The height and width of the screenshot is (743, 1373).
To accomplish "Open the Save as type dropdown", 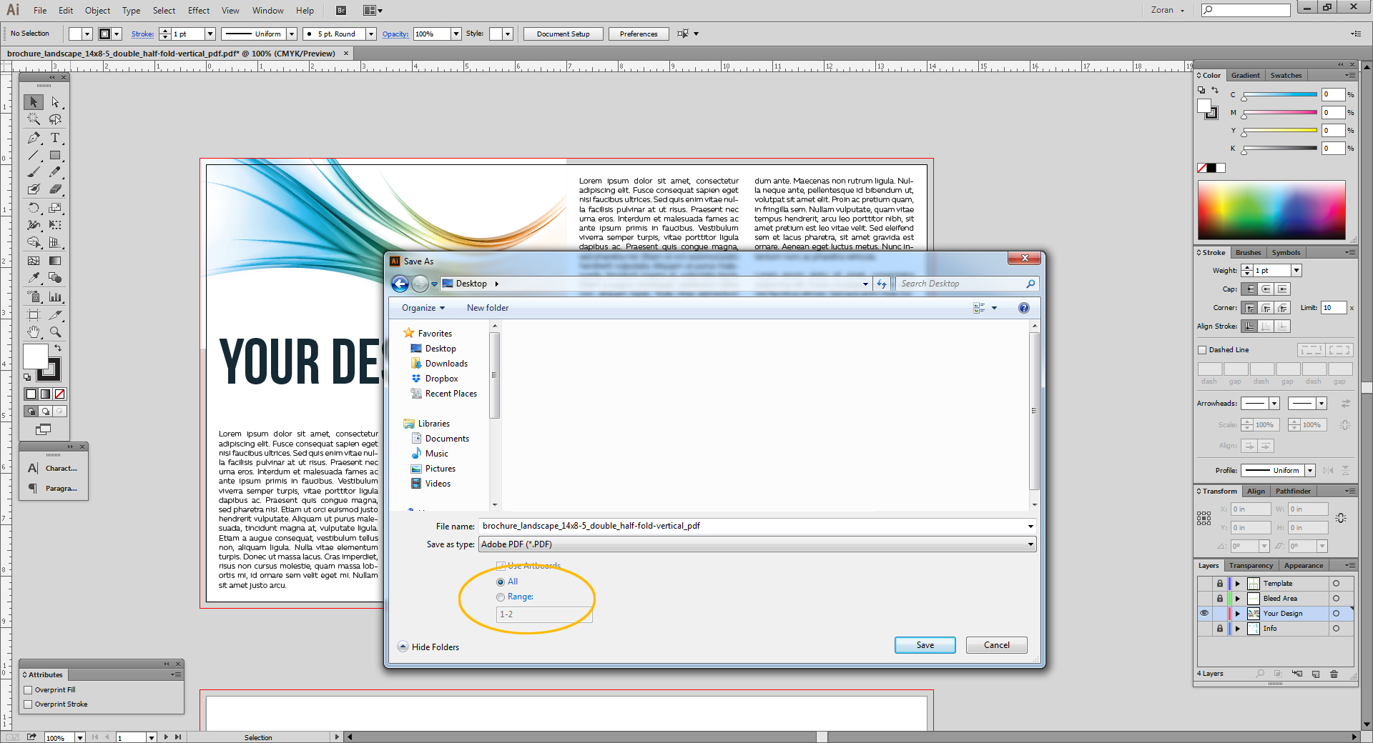I will click(x=1030, y=544).
